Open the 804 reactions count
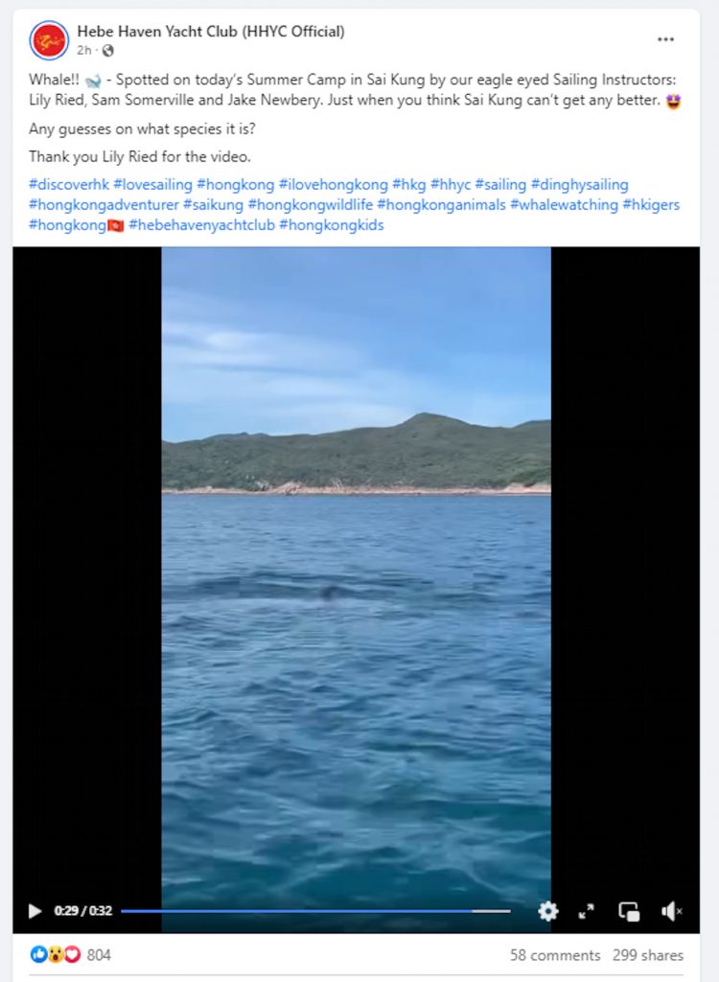 99,955
